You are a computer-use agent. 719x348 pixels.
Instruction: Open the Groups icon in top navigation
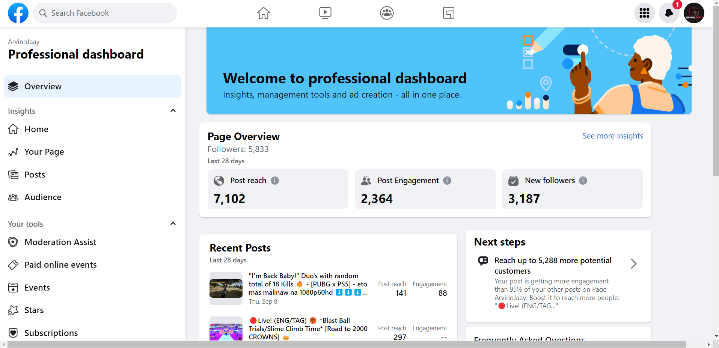[x=387, y=13]
